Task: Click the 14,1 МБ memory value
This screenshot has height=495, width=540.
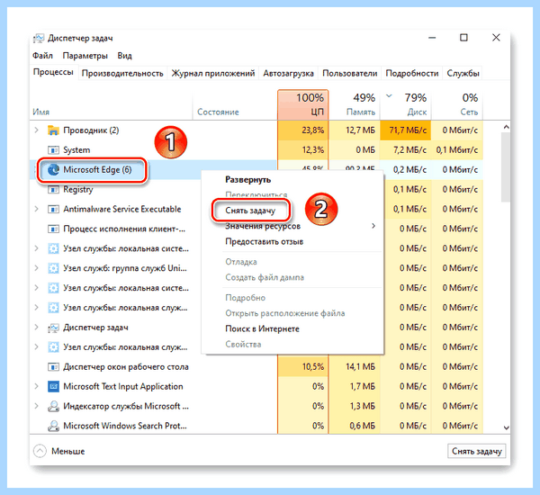Action: [x=360, y=367]
